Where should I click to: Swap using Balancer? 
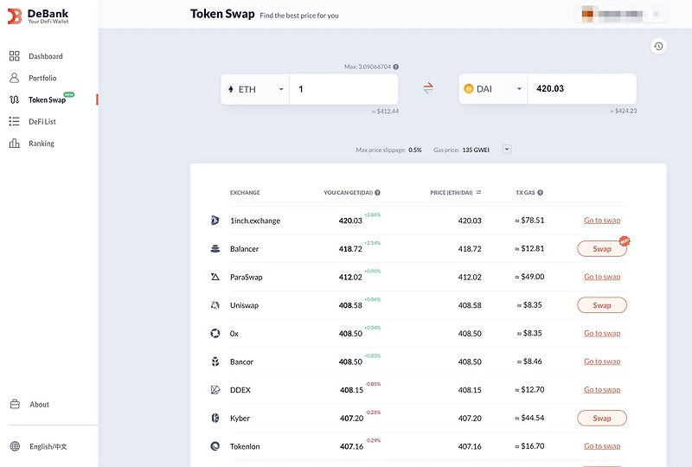coord(602,248)
